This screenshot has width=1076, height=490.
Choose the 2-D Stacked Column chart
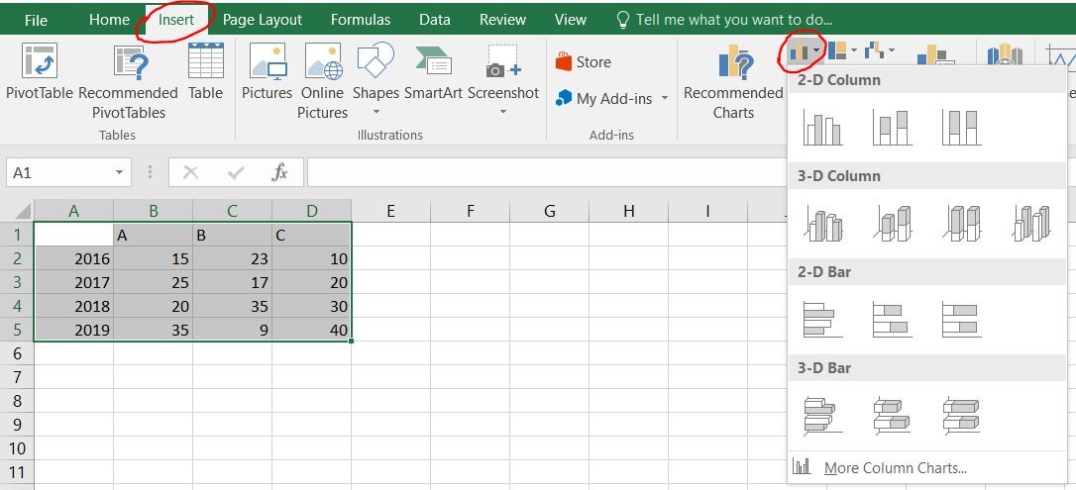[x=892, y=128]
